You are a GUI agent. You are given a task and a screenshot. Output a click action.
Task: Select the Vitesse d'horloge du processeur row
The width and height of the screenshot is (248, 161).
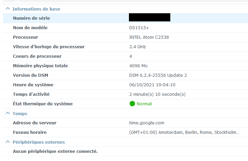126,47
